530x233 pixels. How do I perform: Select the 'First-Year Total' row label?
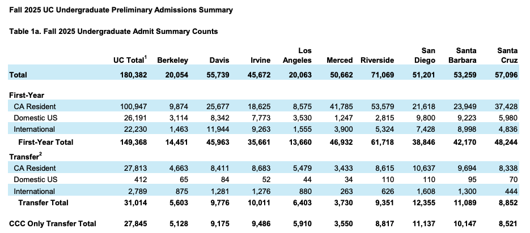[x=46, y=143]
